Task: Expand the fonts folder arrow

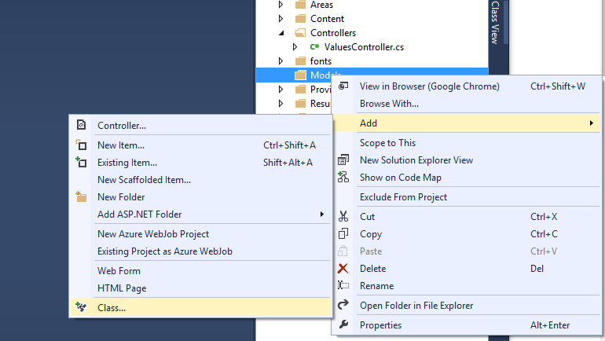Action: tap(282, 61)
